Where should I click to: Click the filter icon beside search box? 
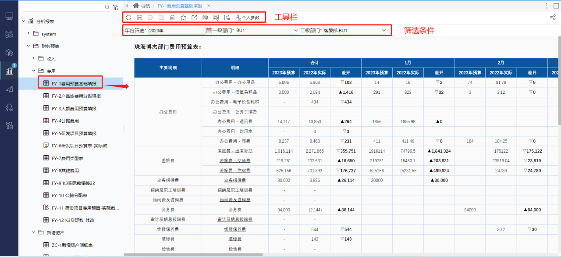click(x=115, y=7)
